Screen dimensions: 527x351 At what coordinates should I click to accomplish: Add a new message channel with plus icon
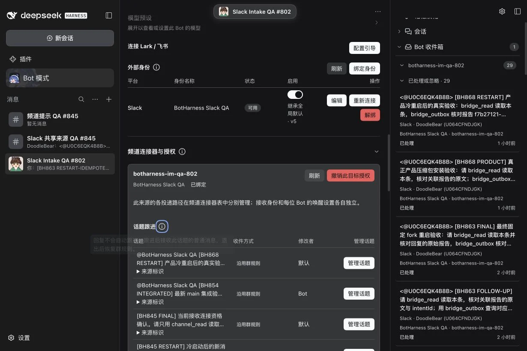click(x=109, y=99)
